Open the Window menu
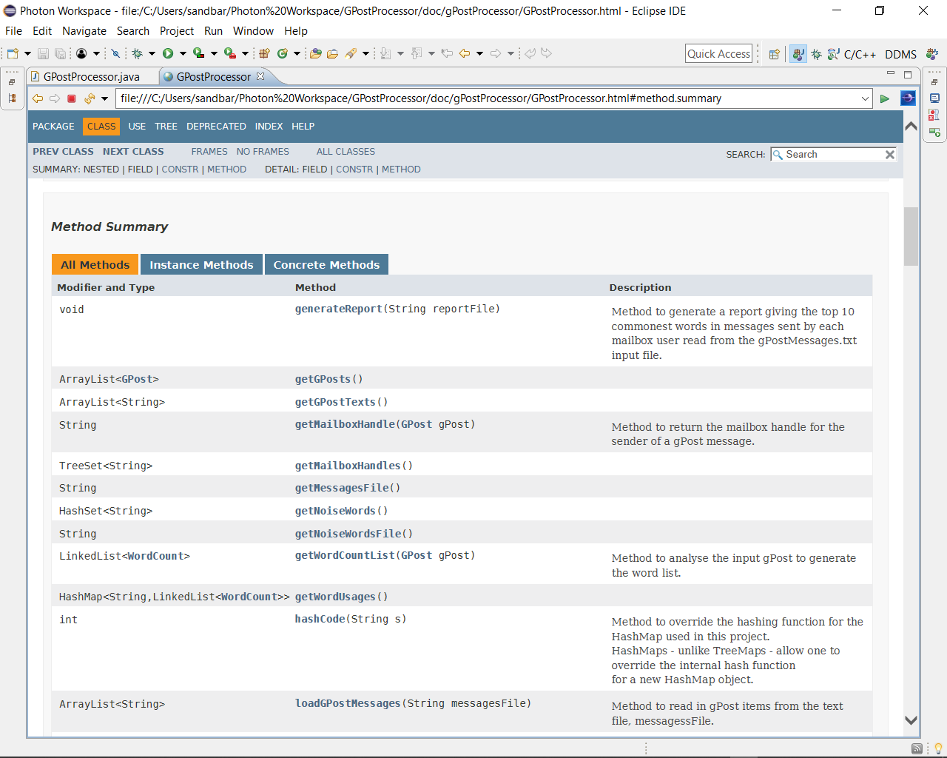 [253, 31]
